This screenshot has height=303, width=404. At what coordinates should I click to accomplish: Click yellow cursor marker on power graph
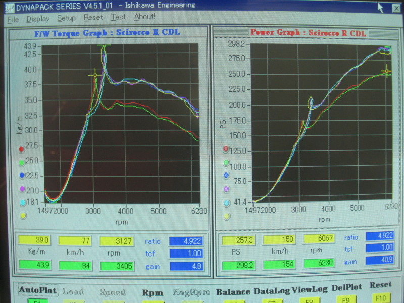coord(387,71)
